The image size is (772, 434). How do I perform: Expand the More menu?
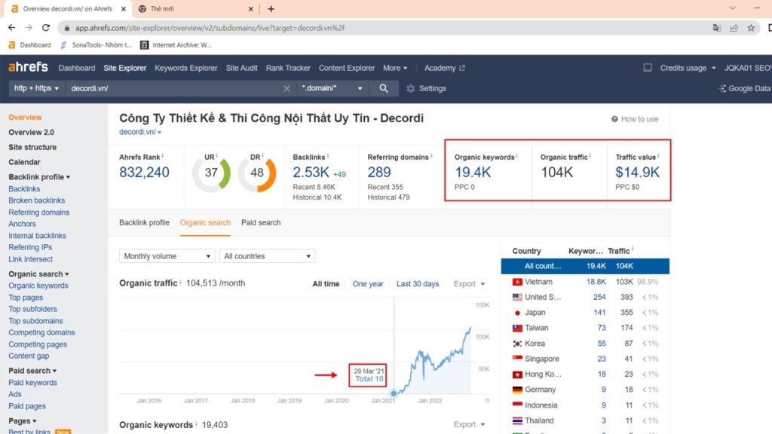[x=395, y=68]
